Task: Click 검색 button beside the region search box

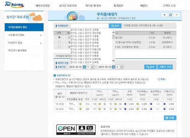Action: [x=115, y=26]
